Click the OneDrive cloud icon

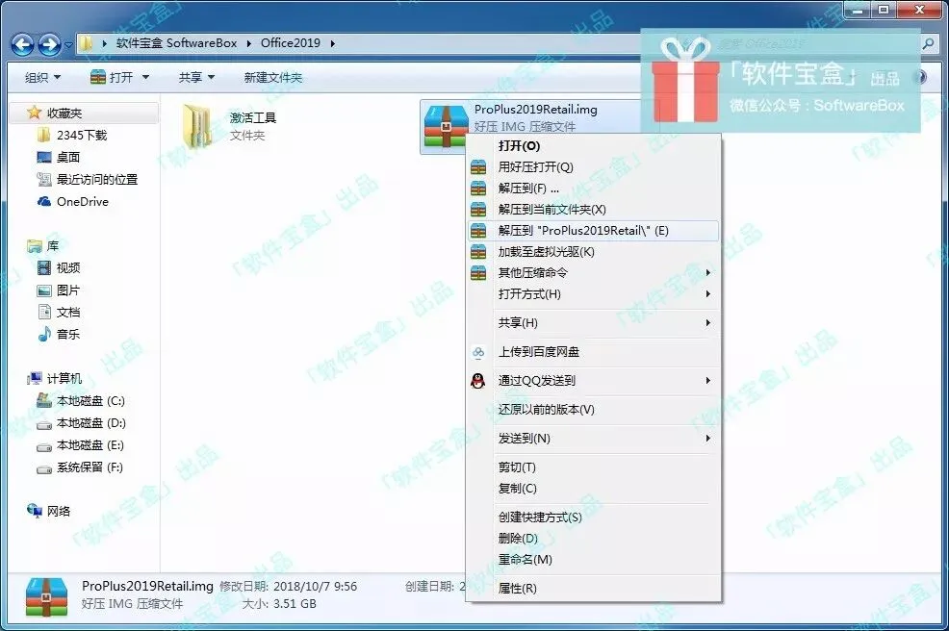click(43, 201)
